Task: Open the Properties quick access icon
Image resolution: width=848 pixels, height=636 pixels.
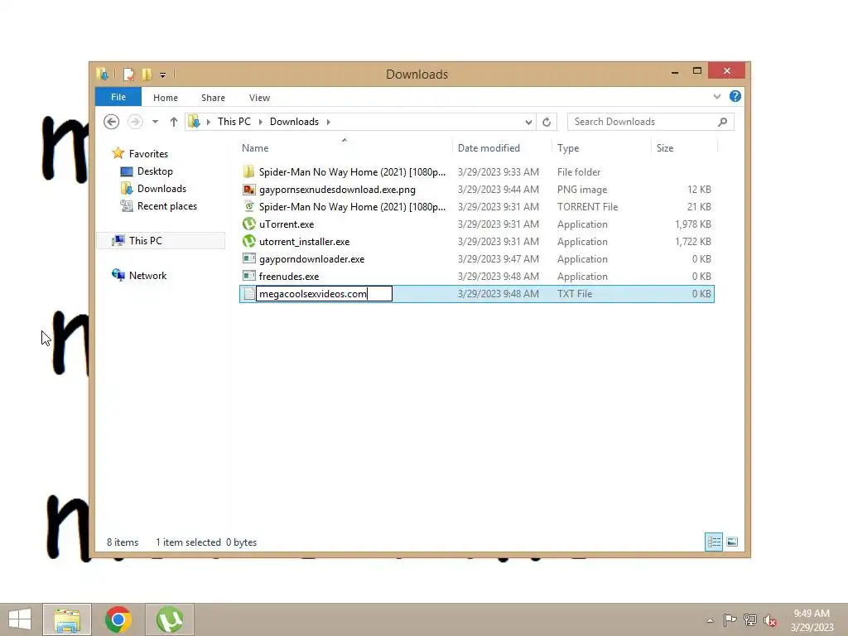Action: tap(128, 74)
